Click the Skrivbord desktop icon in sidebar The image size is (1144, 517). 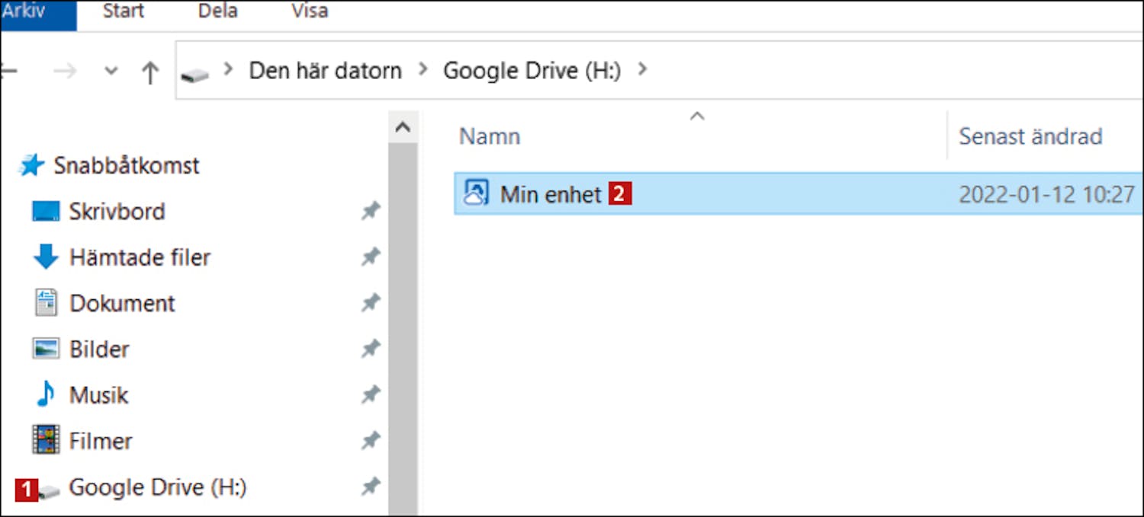click(46, 212)
